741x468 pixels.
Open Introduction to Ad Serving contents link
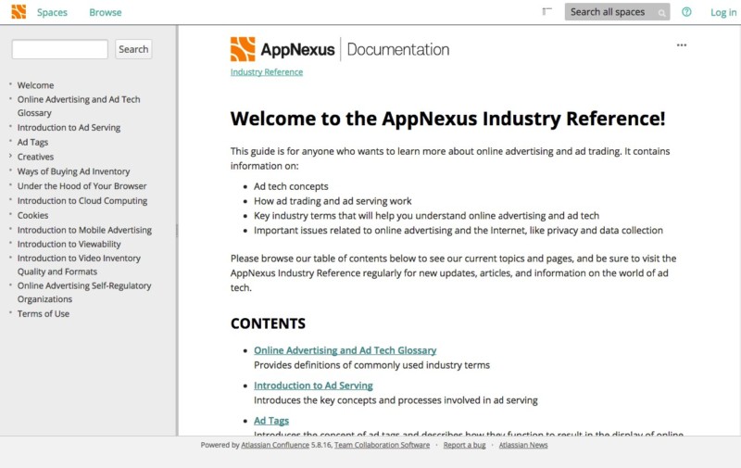313,386
